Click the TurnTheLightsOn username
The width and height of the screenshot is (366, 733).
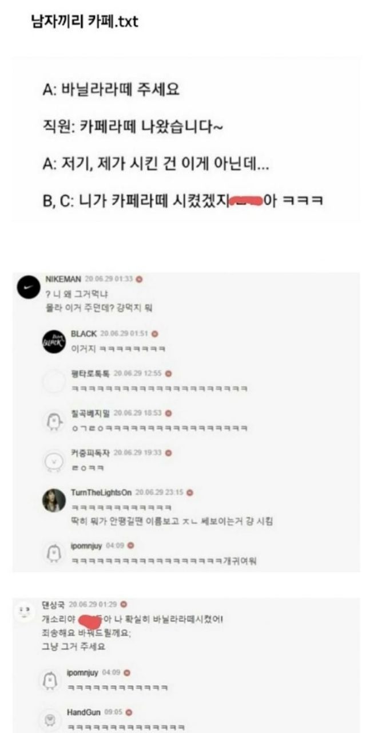click(x=101, y=492)
